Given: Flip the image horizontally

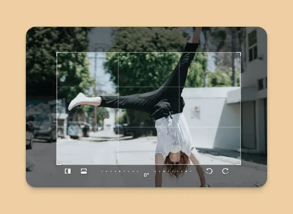Looking at the screenshot, I should pos(67,171).
